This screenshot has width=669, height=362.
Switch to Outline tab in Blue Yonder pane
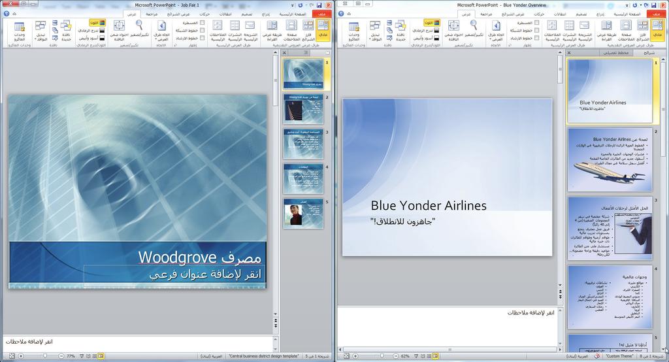[616, 53]
